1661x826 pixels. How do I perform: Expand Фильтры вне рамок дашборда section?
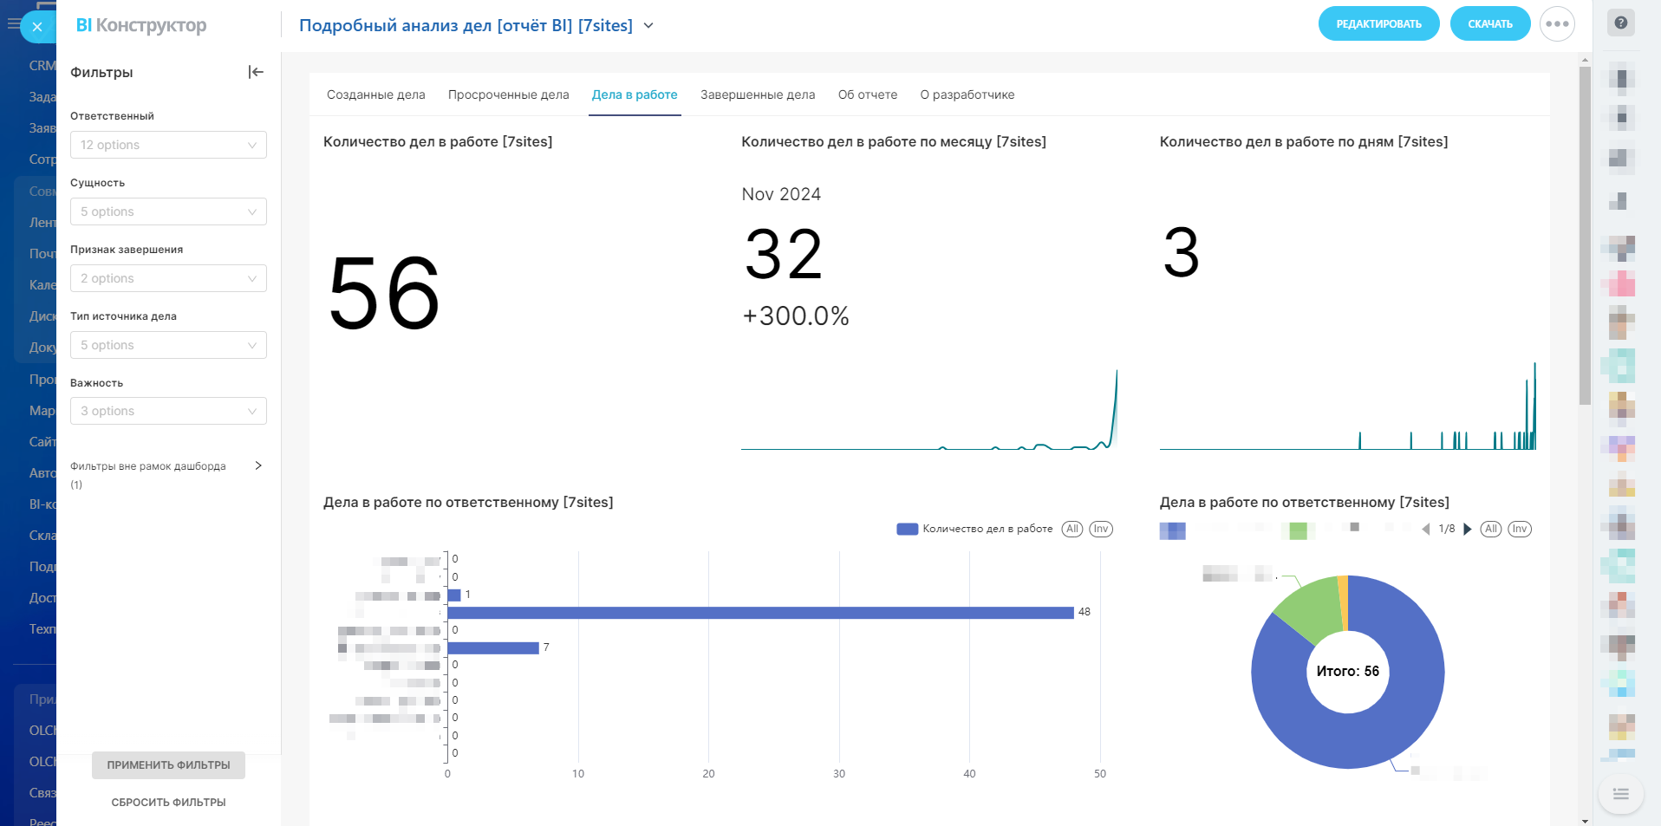pos(257,466)
